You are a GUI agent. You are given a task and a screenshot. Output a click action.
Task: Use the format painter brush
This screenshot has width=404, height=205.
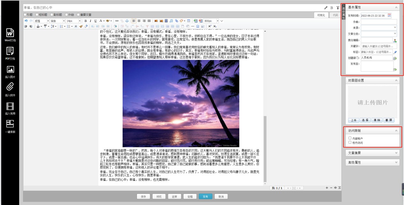81,26
